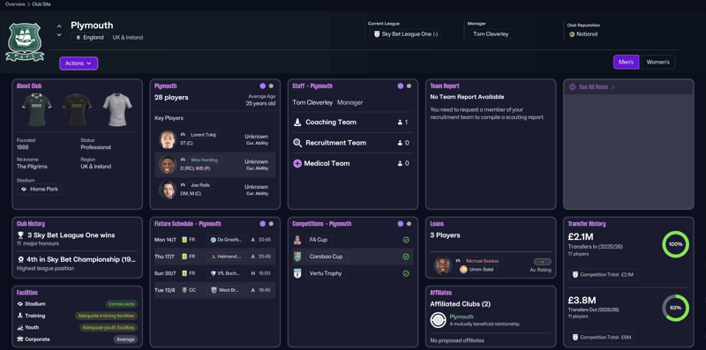Screen dimensions: 706x350
Task: Open the Carabao Cup competition chip
Action: [x=327, y=257]
